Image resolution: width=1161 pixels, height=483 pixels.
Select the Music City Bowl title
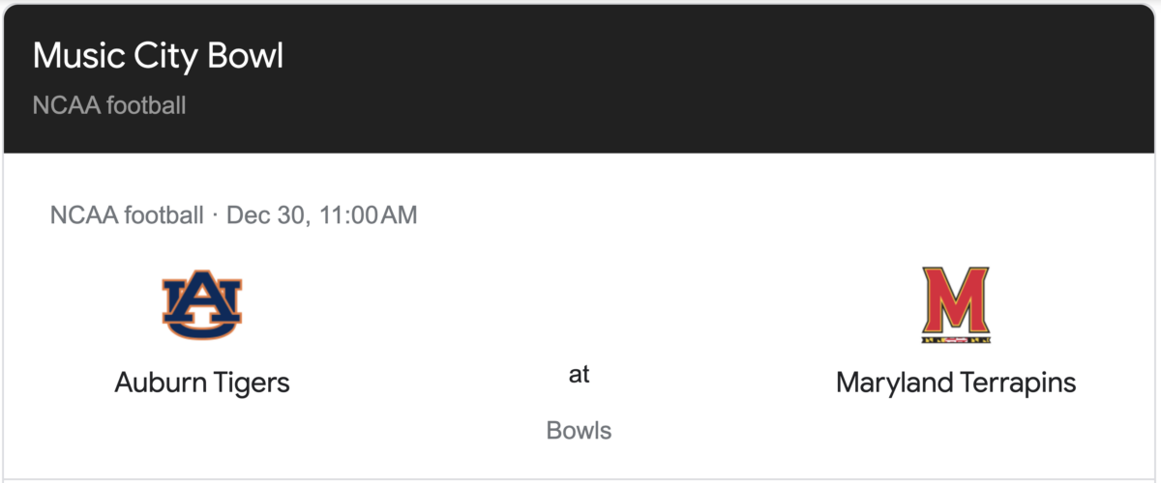pos(158,56)
